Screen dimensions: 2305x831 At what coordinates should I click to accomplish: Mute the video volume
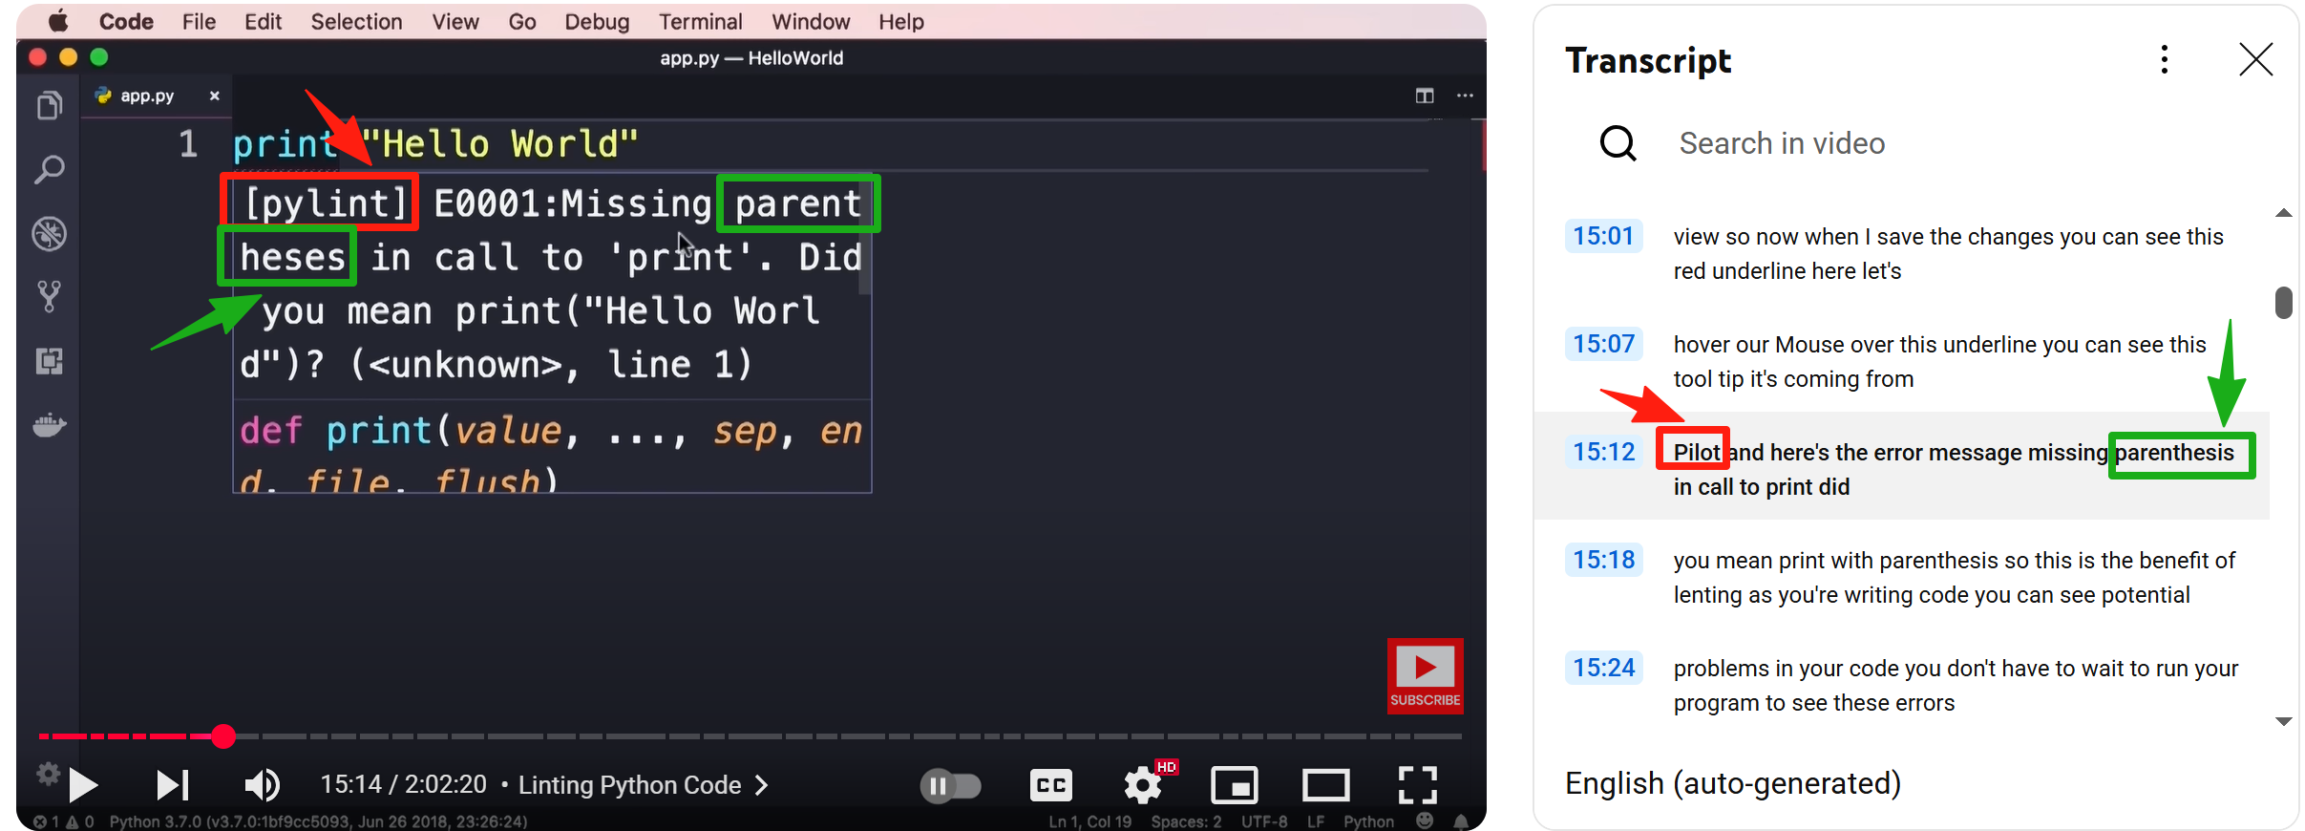262,785
